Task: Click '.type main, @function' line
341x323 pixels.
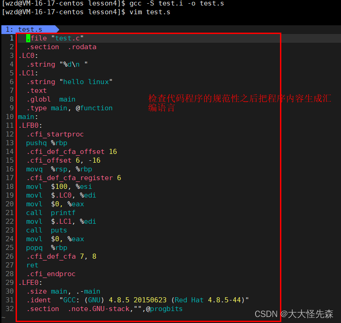Action: tap(69, 108)
